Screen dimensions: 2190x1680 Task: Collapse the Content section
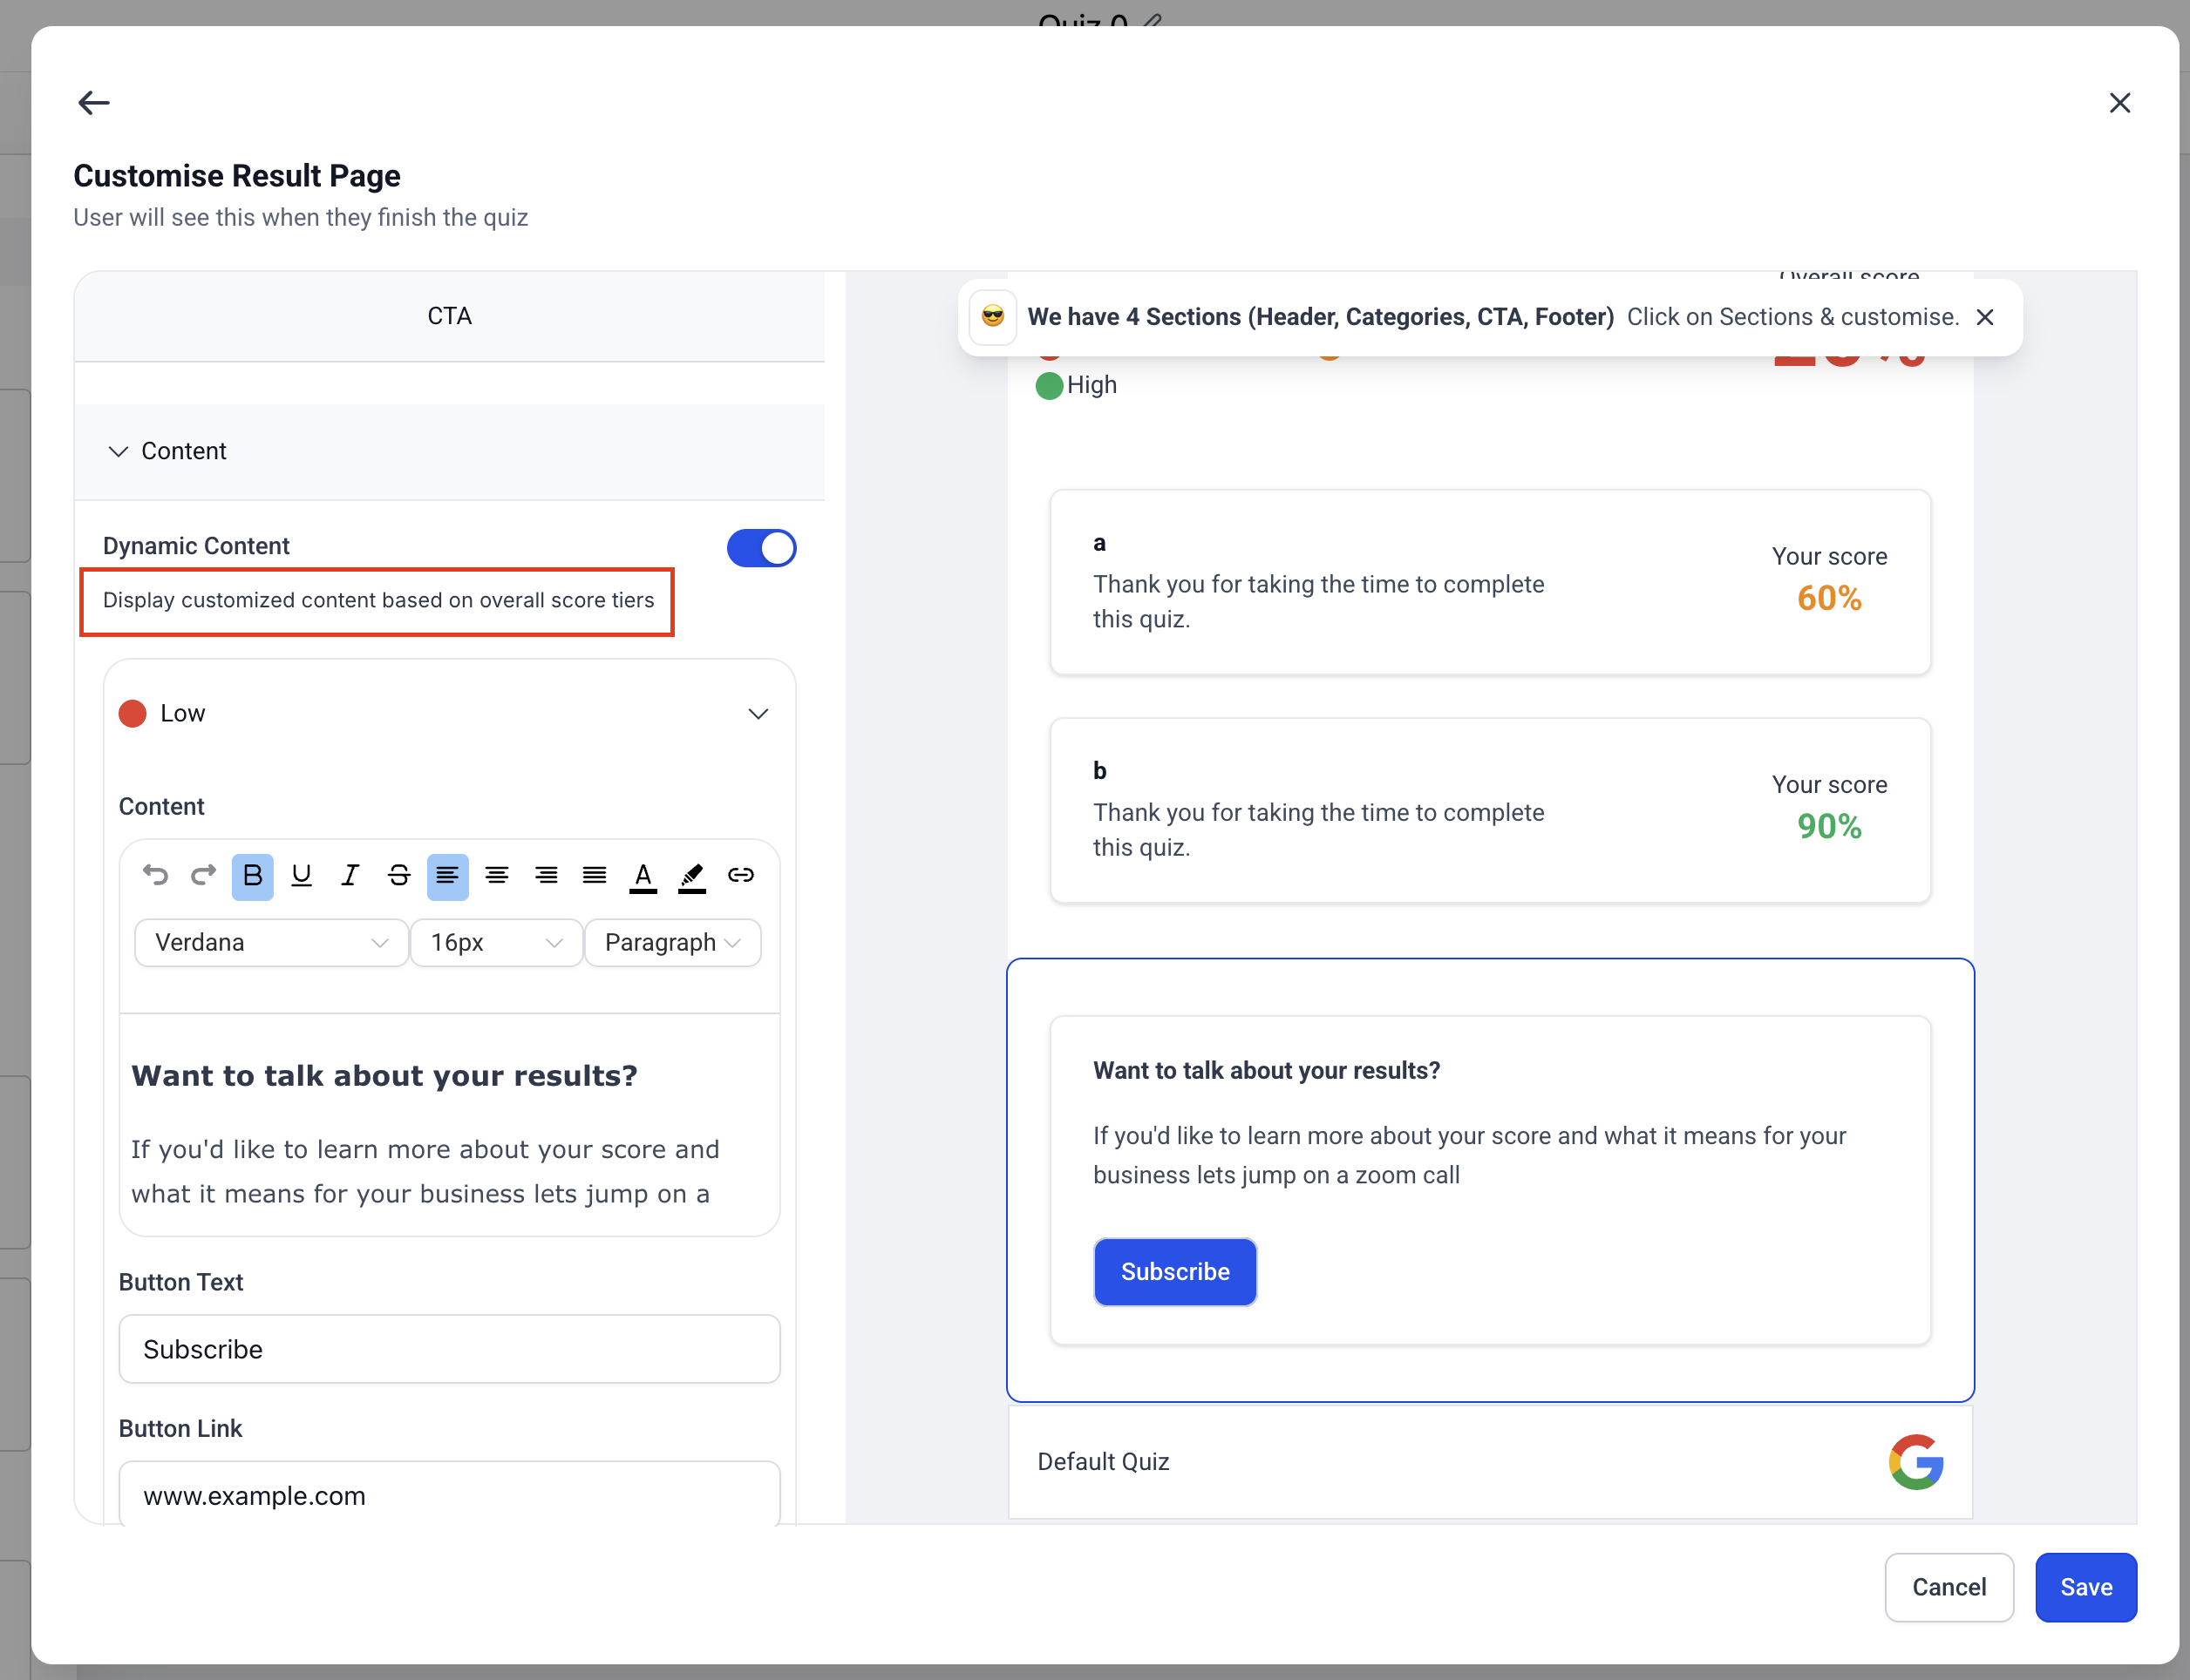(118, 452)
